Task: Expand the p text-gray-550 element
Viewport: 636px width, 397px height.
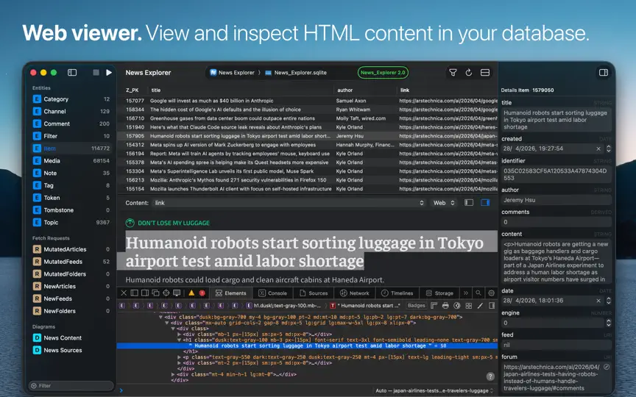Action: coord(180,357)
